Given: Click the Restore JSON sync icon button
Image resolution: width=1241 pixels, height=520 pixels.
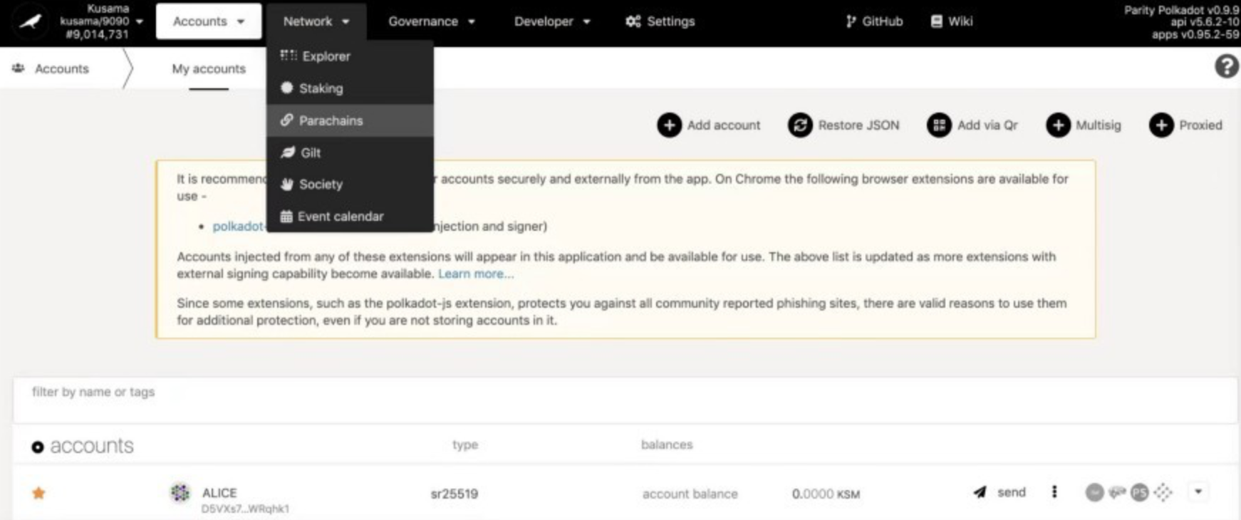Looking at the screenshot, I should [800, 125].
